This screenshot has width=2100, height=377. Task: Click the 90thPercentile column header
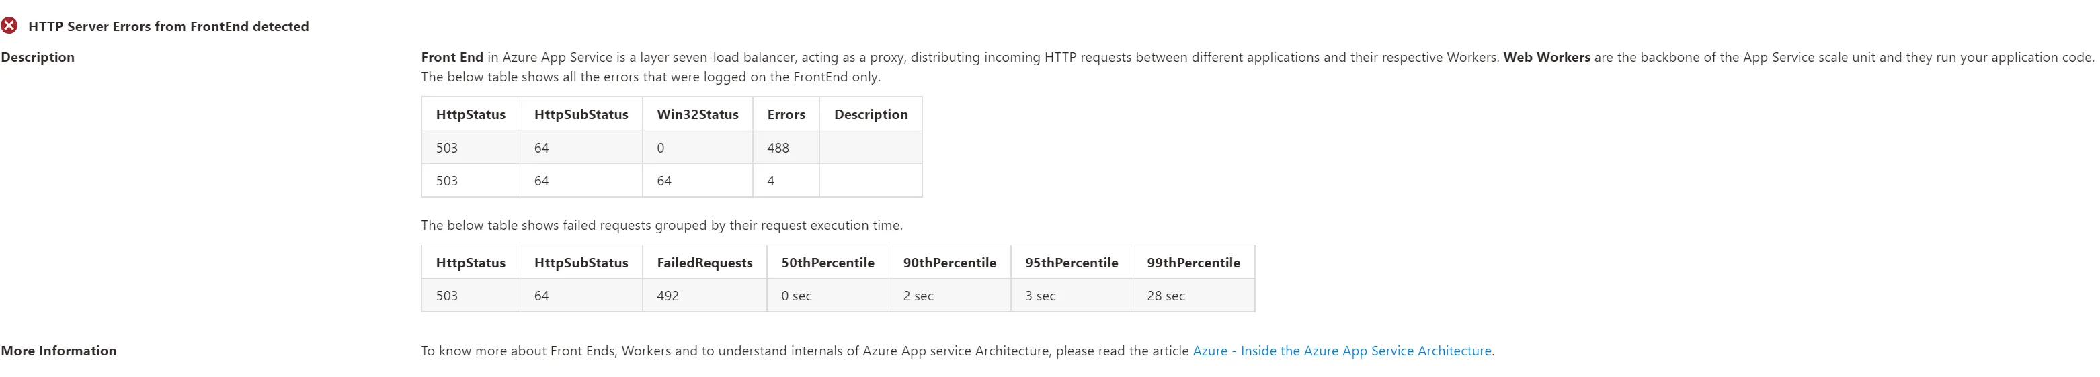(x=949, y=263)
